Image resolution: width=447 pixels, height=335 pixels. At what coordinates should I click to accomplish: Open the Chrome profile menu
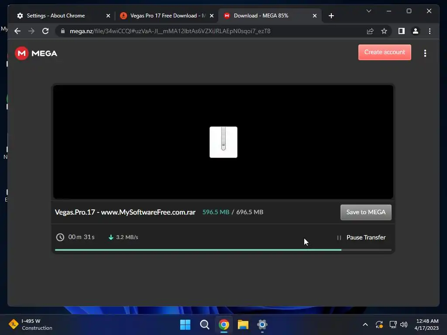pos(416,31)
